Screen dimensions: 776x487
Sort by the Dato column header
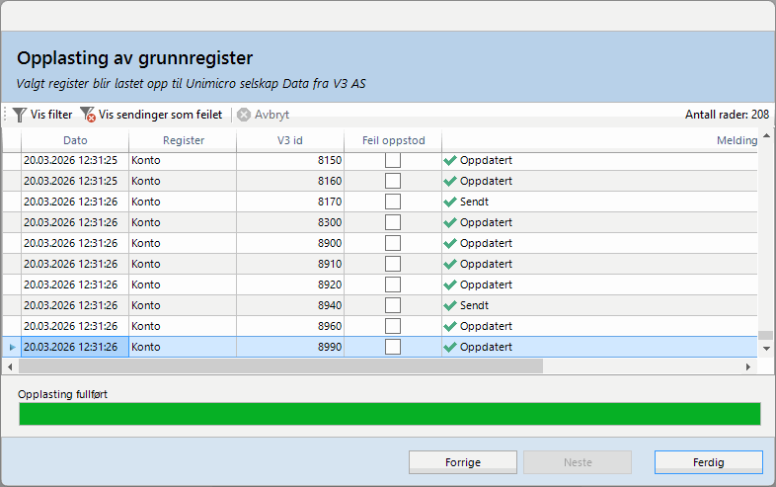(x=75, y=140)
